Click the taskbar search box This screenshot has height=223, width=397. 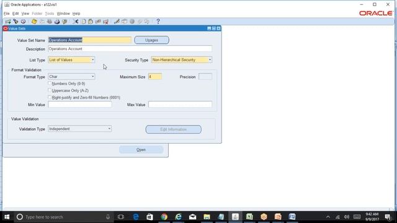tap(63, 217)
